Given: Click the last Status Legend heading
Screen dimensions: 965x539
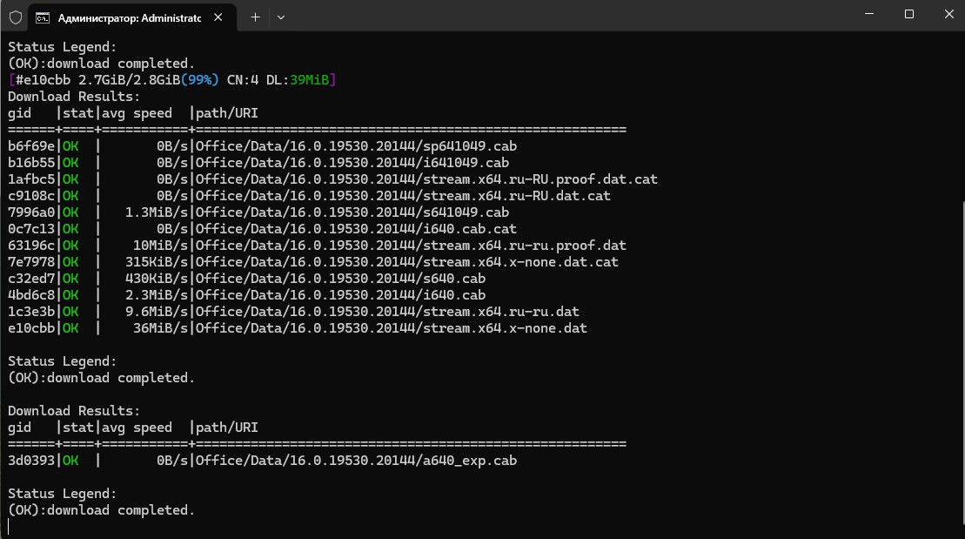Looking at the screenshot, I should [62, 494].
